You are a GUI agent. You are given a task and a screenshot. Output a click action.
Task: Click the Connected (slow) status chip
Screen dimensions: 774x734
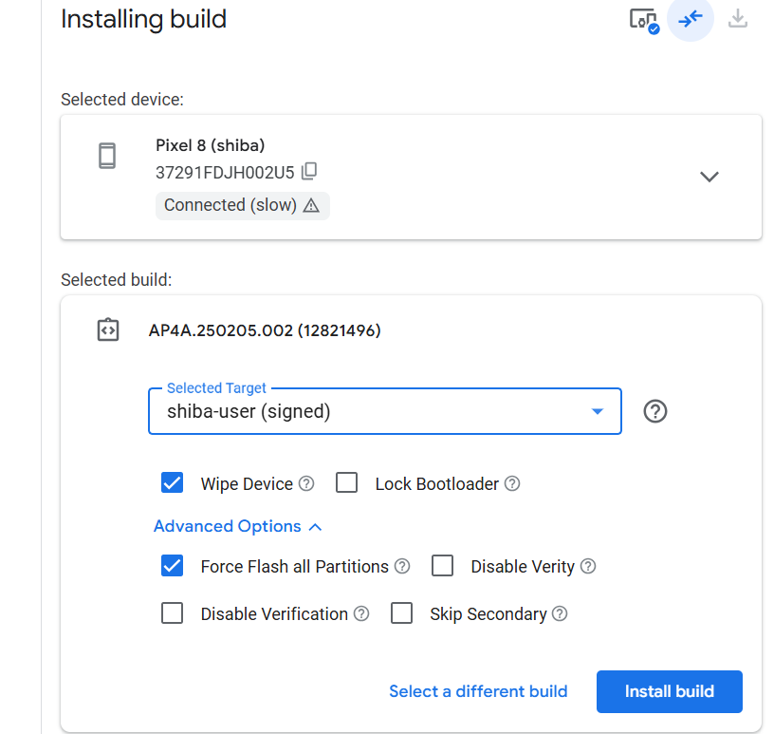point(242,205)
